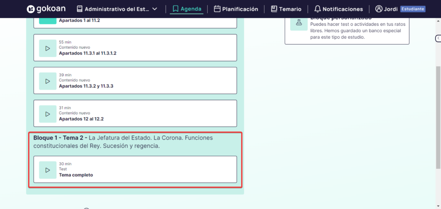Click the scrollbar down arrow

pos(438,206)
